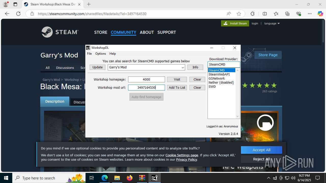This screenshot has height=183, width=326.
Task: Open the Windows Start menu
Action: point(6,178)
